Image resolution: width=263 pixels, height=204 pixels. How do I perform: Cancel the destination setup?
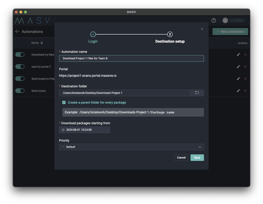click(x=181, y=158)
